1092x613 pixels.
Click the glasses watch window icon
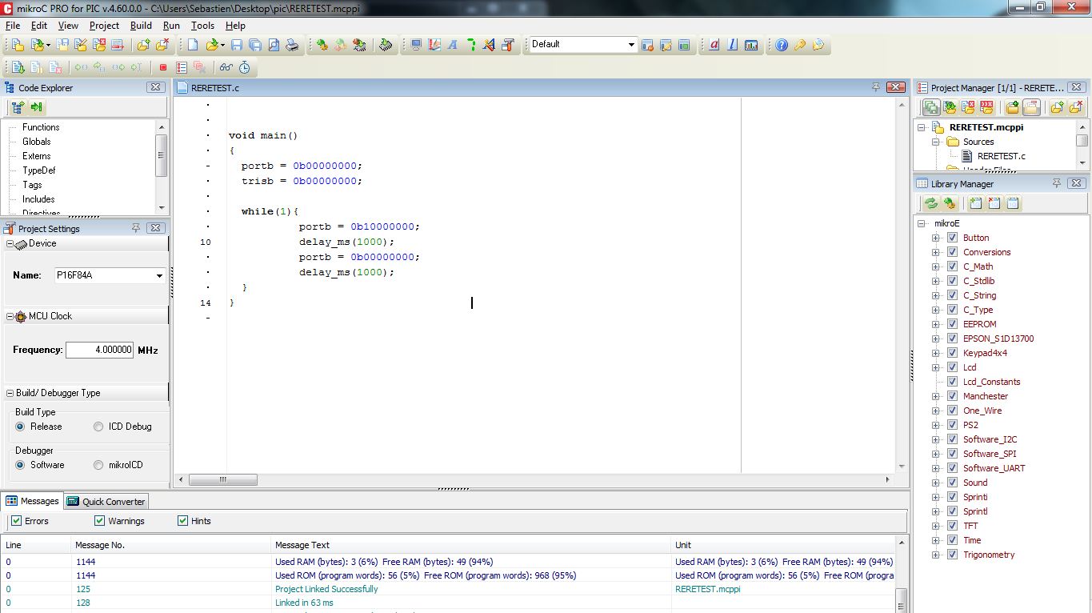(226, 68)
